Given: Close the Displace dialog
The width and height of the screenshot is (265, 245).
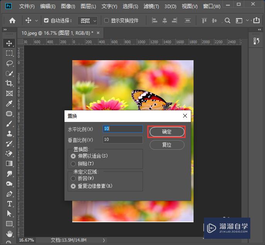Looking at the screenshot, I should point(185,116).
